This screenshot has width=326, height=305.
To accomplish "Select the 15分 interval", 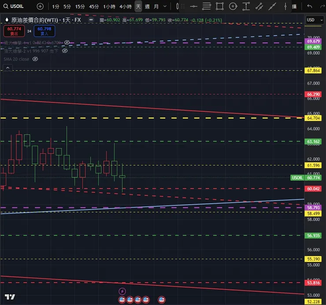I will tap(80, 7).
